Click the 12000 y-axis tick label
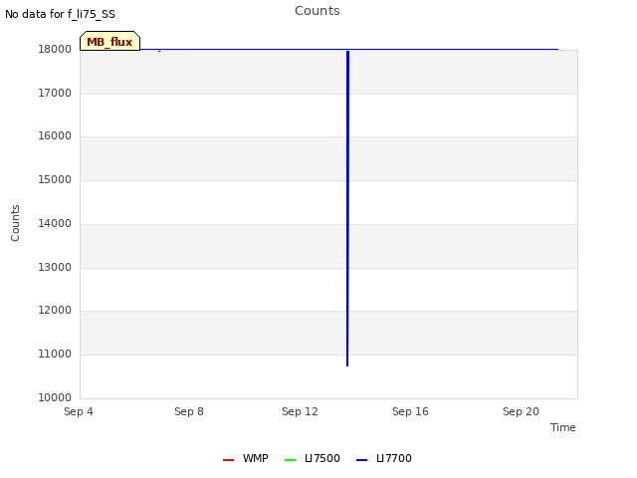Screen dimensions: 637x478 (x=55, y=311)
